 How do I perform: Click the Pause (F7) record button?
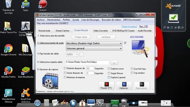(x=106, y=85)
